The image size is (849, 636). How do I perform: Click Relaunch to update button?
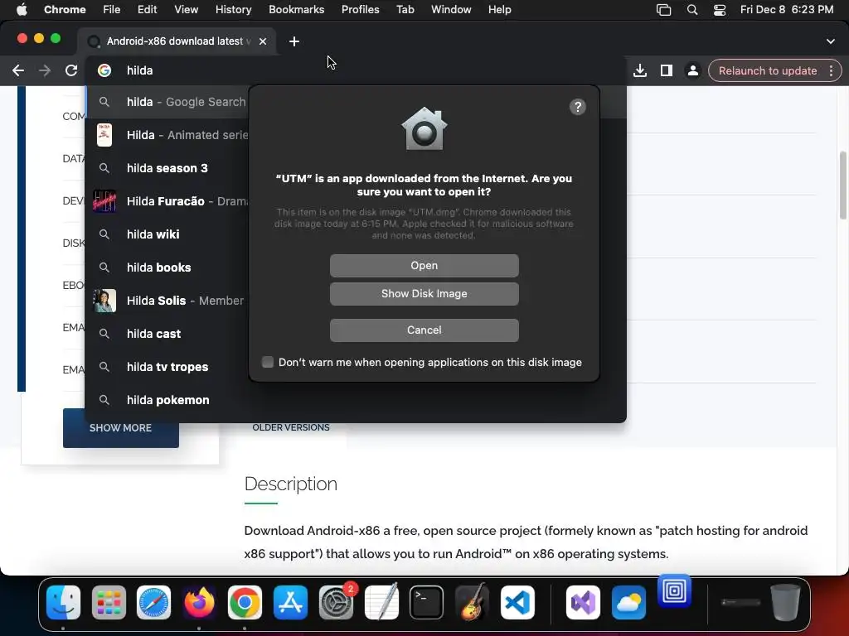[x=767, y=70]
